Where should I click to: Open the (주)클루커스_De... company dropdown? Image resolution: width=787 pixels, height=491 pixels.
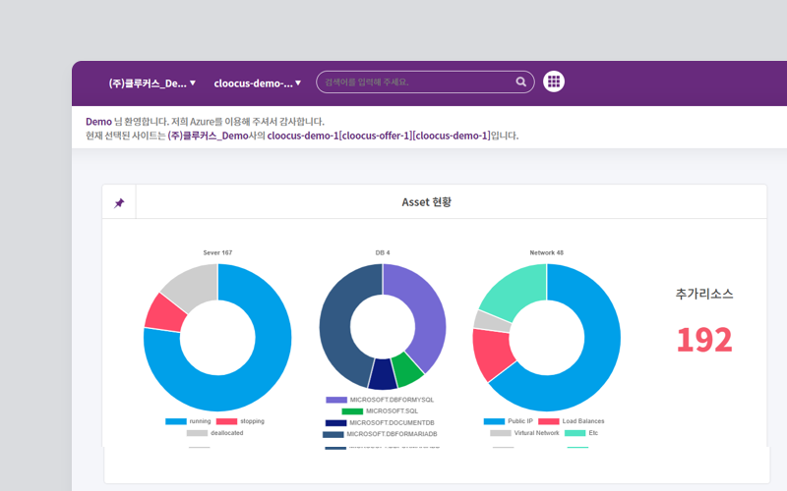point(151,83)
